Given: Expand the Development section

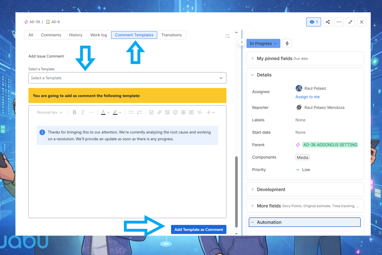Looking at the screenshot, I should click(271, 190).
